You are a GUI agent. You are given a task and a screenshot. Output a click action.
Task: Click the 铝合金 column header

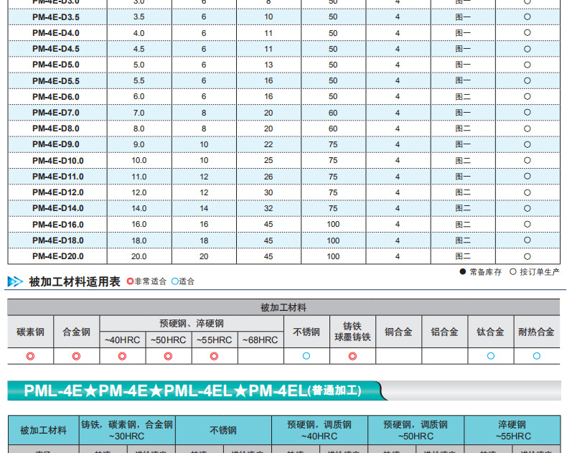coord(444,332)
